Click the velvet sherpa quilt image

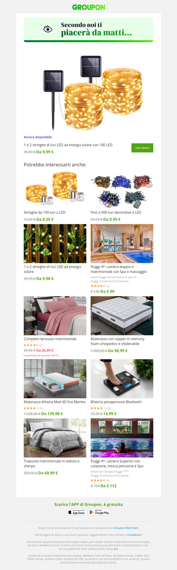click(x=55, y=438)
